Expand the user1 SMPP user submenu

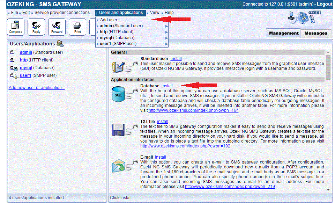coord(166,43)
